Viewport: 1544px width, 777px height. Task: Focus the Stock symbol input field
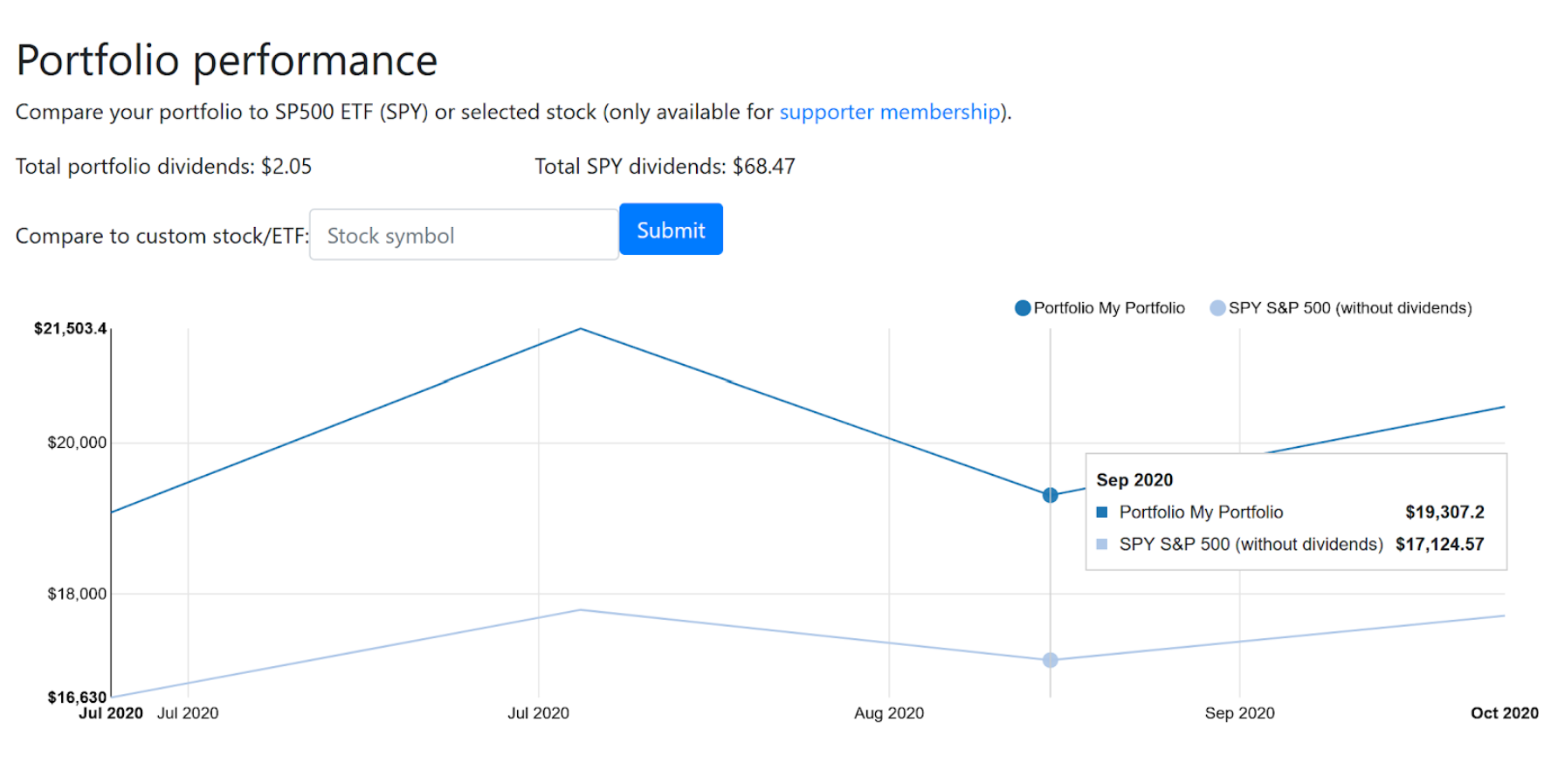click(464, 235)
